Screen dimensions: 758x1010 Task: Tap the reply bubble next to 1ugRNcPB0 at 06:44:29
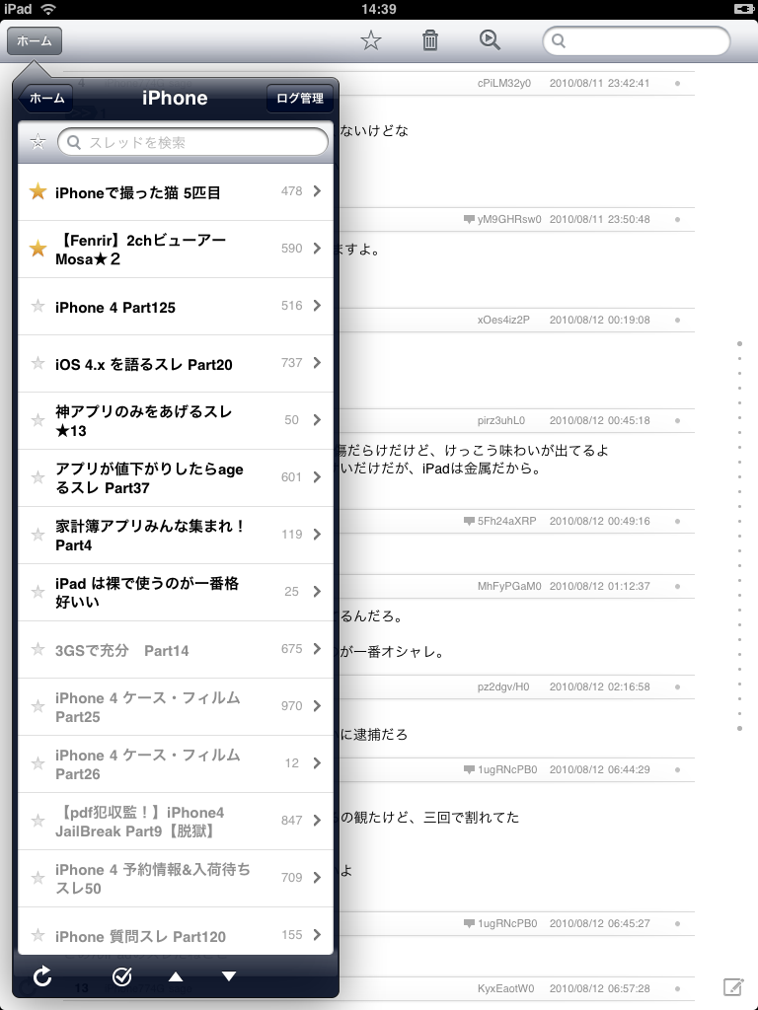(469, 769)
